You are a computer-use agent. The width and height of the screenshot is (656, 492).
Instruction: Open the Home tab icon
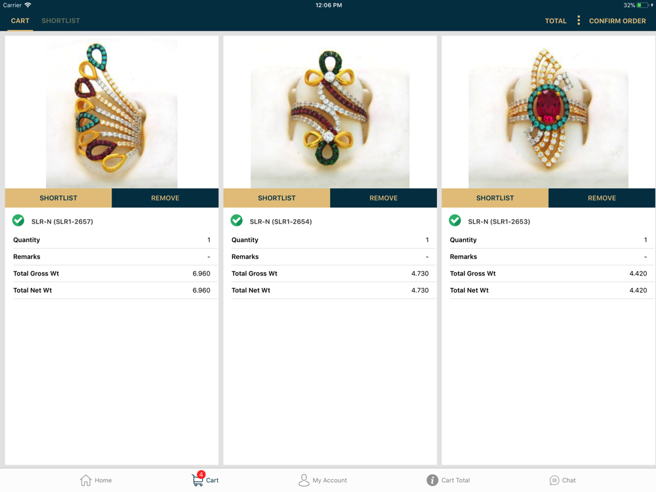(x=86, y=480)
